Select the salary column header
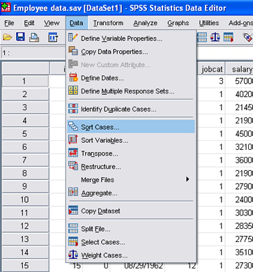 (x=240, y=69)
